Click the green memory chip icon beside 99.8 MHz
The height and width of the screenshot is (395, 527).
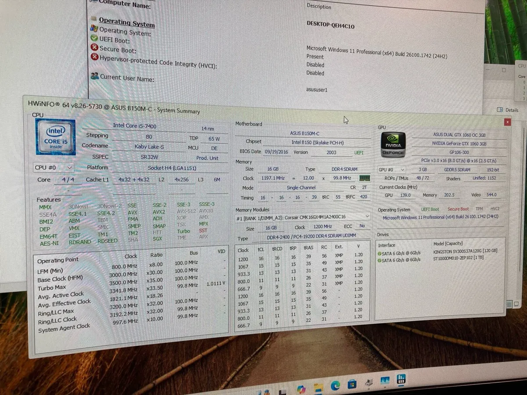tap(365, 178)
